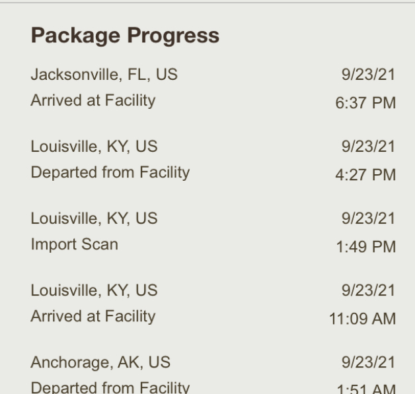Select the 11:09 AM time entry
The image size is (415, 394).
pyautogui.click(x=362, y=318)
